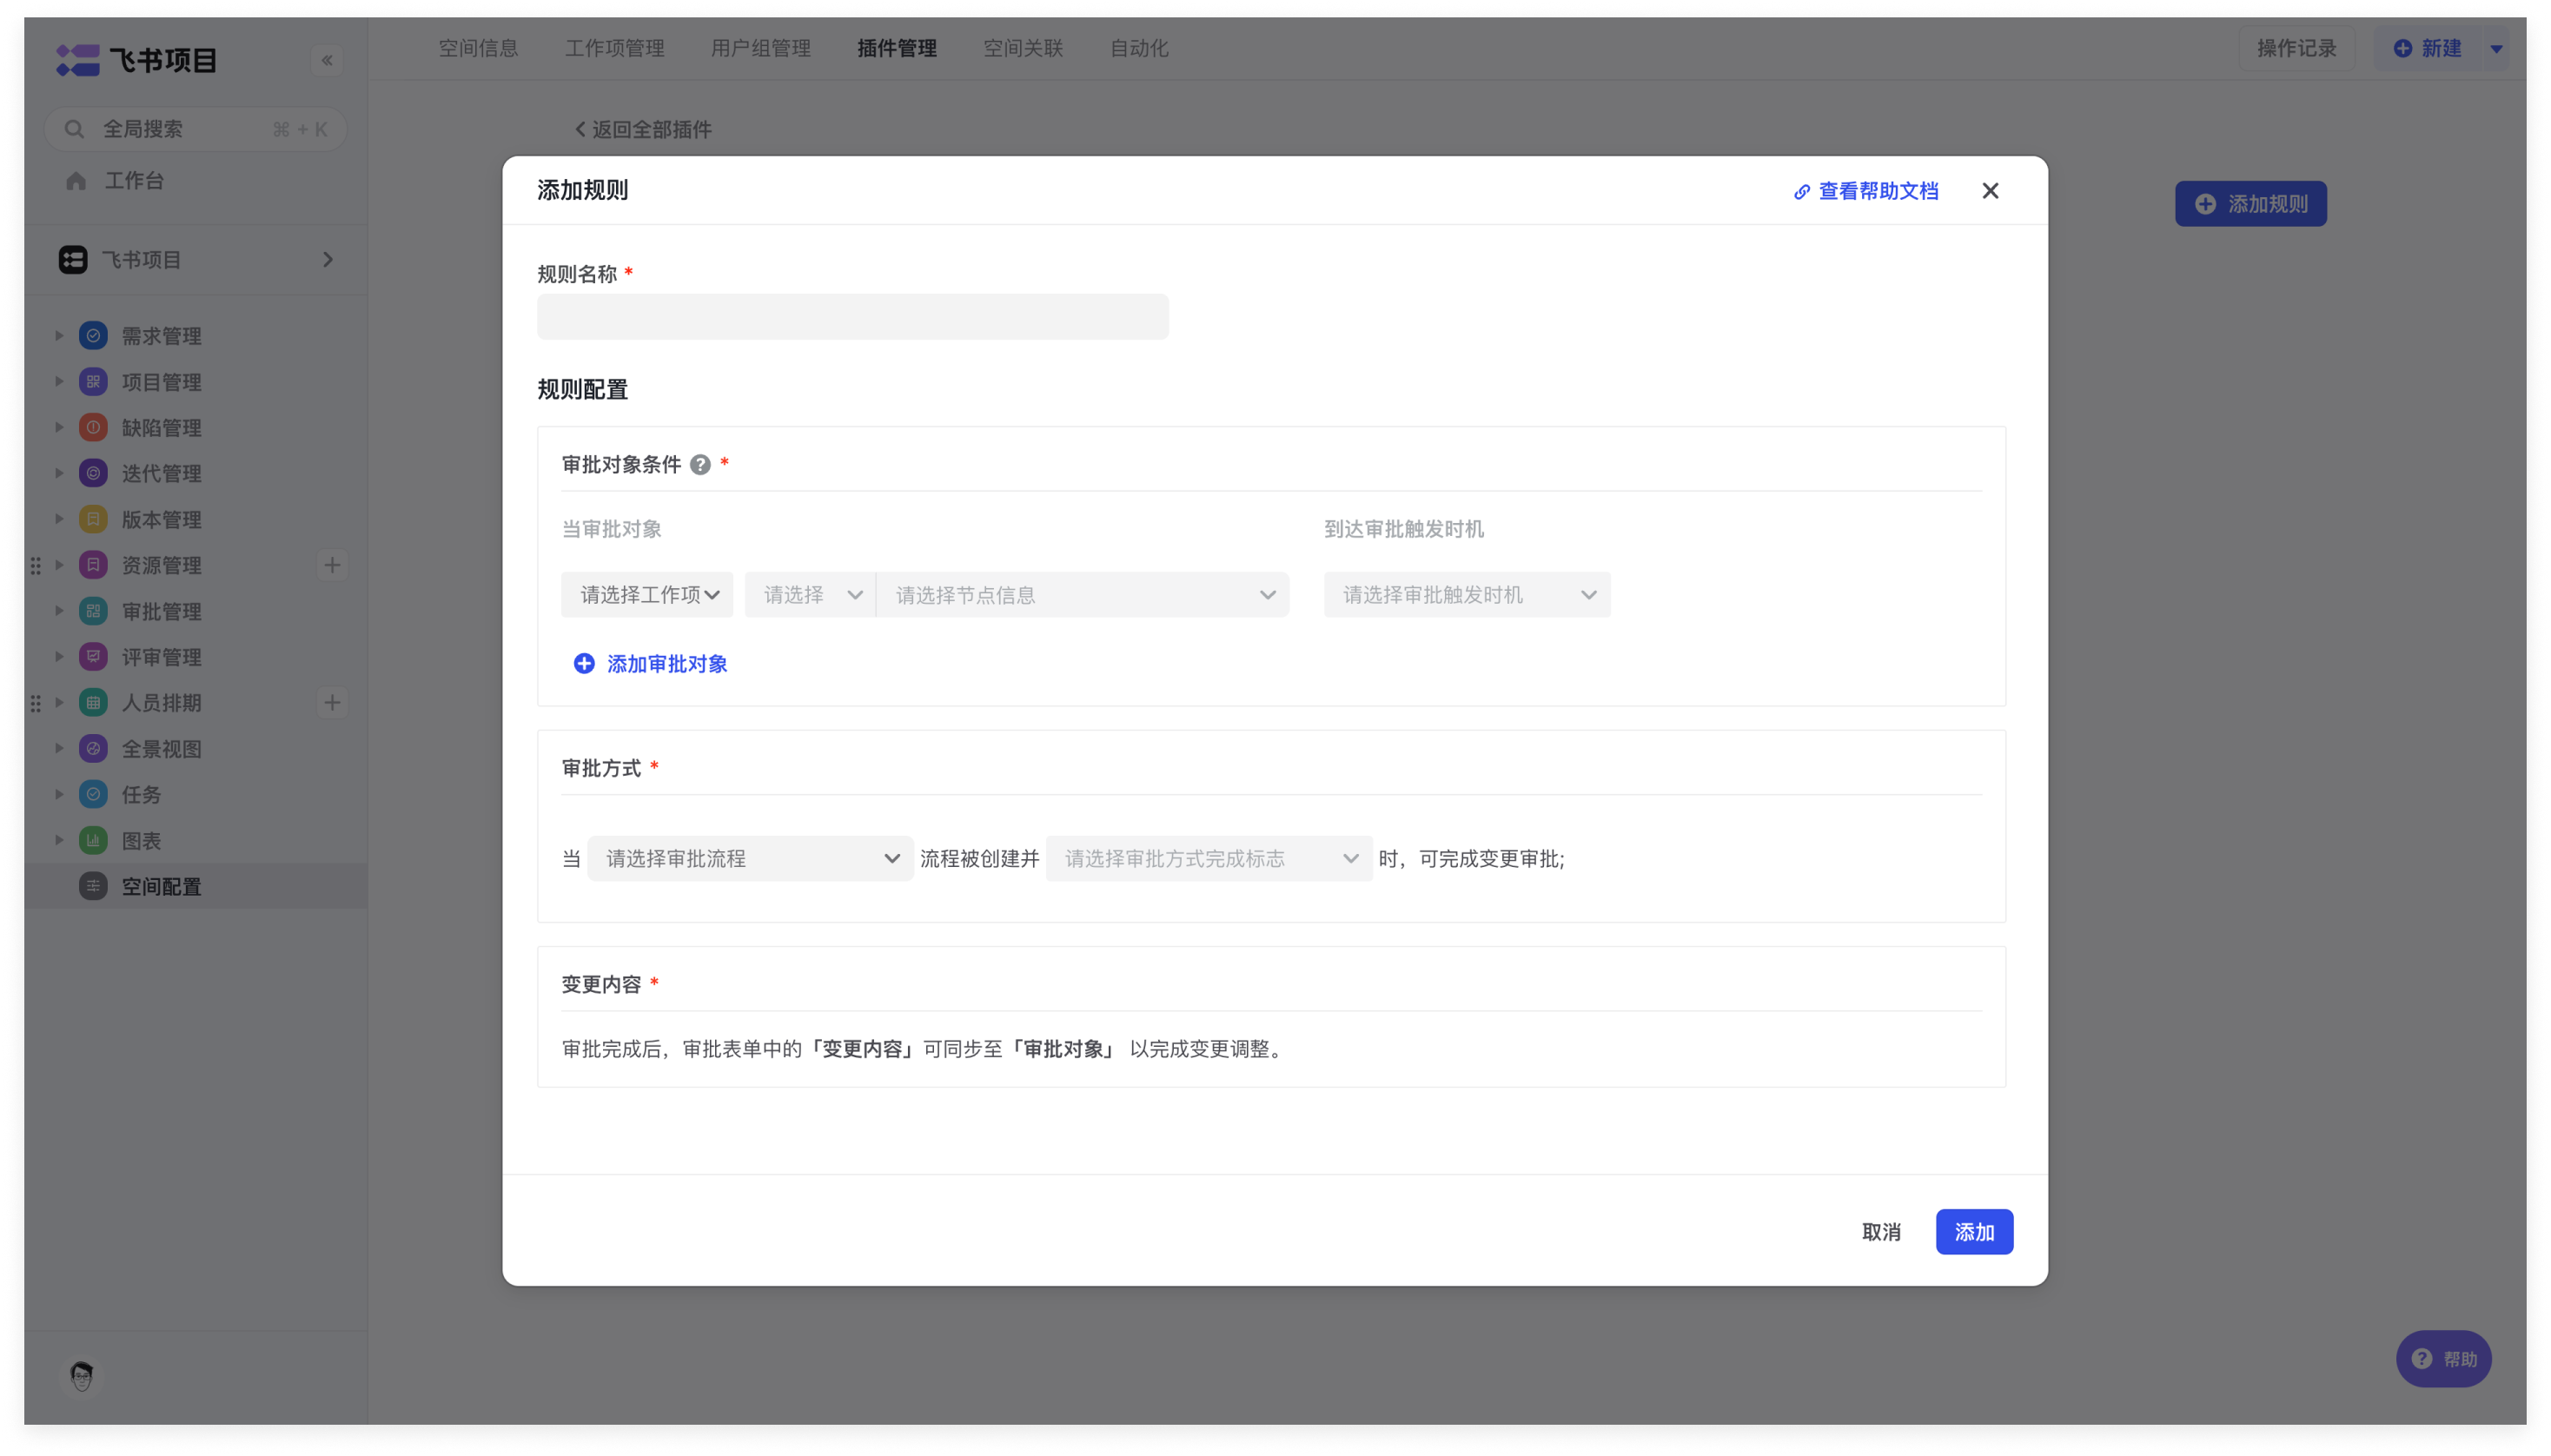The height and width of the screenshot is (1456, 2551).
Task: Click the floating 帮助 button
Action: [2443, 1359]
